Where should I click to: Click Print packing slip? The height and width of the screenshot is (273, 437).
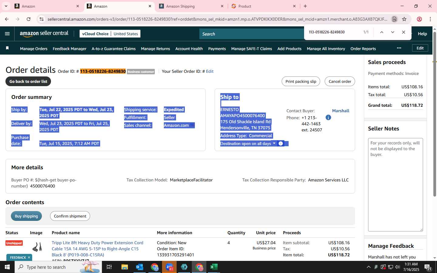301,81
